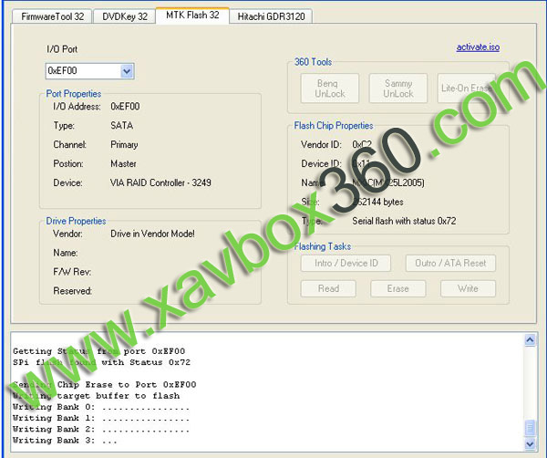Viewport: 547px width, 458px height.
Task: Go to the Hitachi GDR3120 tab
Action: (x=271, y=16)
